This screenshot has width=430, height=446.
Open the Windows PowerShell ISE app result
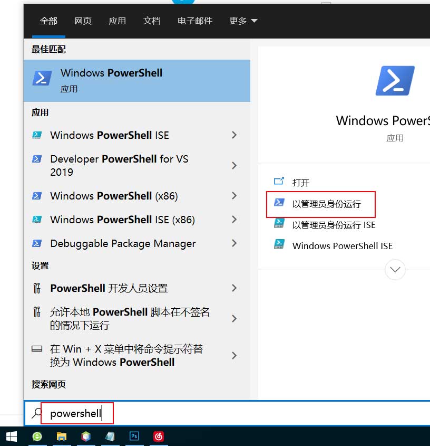tap(137, 135)
